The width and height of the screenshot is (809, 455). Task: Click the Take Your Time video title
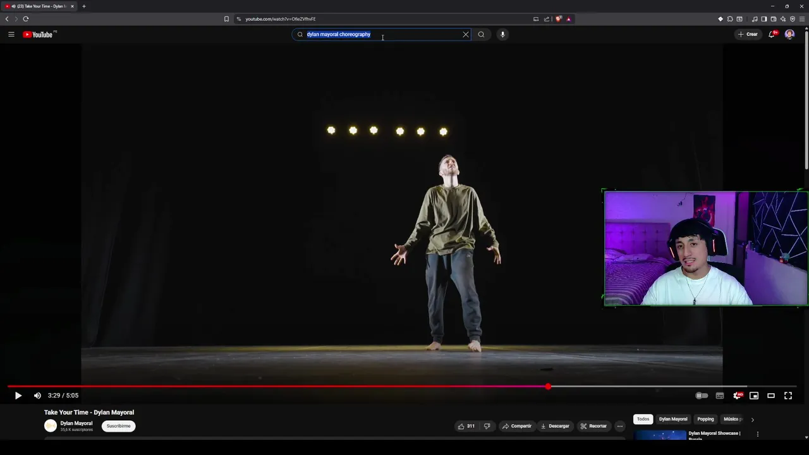tap(89, 413)
